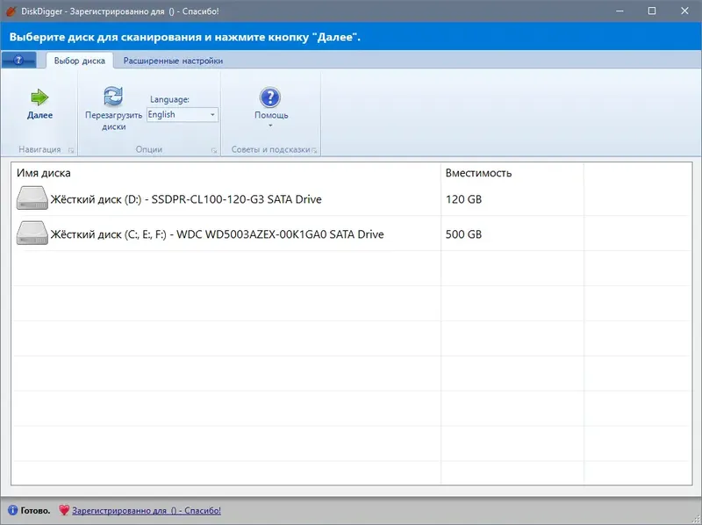This screenshot has width=702, height=525.
Task: Click the drive icon beside WDC WD5003AZEX
Action: (32, 234)
